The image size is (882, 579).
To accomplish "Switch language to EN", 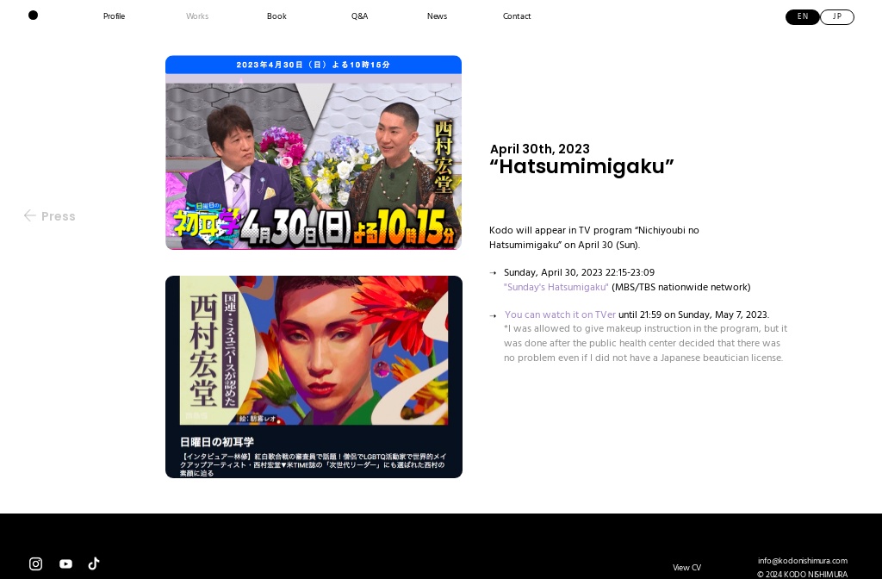I will point(802,17).
